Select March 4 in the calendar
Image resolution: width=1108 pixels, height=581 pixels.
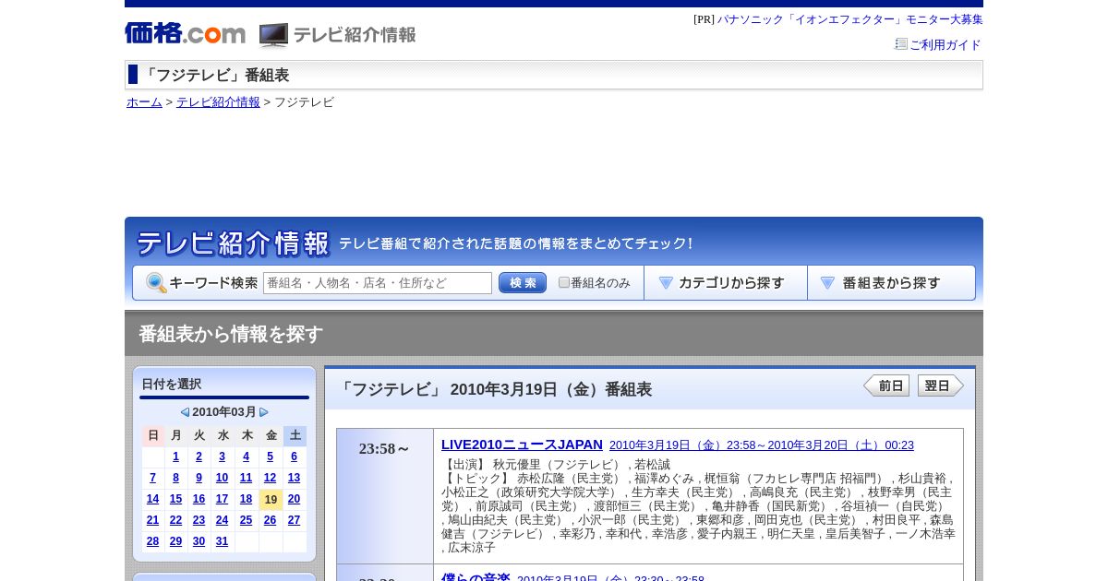tap(246, 456)
